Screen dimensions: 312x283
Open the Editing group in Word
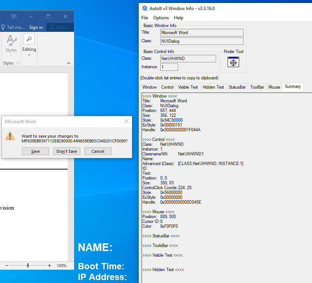point(29,45)
